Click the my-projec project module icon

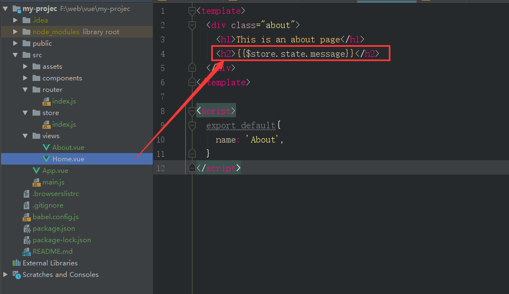[x=17, y=9]
